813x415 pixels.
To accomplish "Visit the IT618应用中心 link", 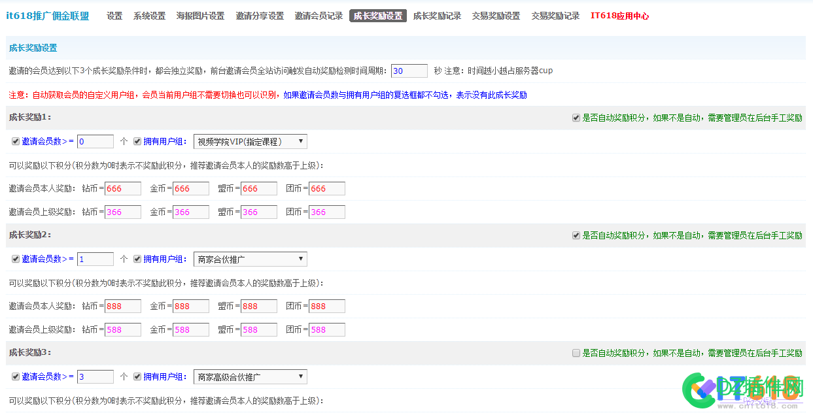I will [620, 15].
